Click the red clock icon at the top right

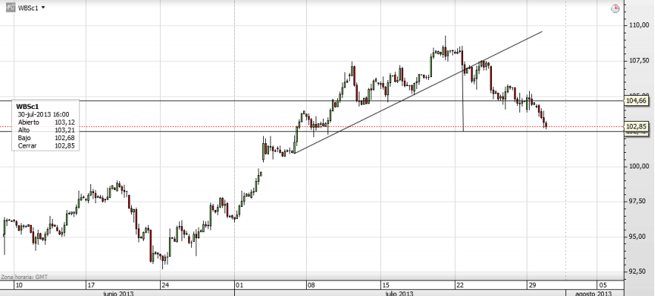(615, 8)
